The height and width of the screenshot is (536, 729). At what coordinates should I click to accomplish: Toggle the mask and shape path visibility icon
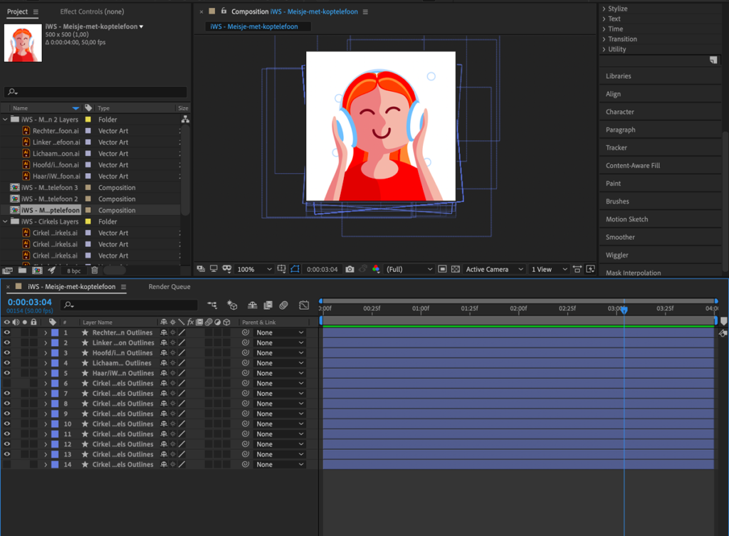tap(295, 270)
